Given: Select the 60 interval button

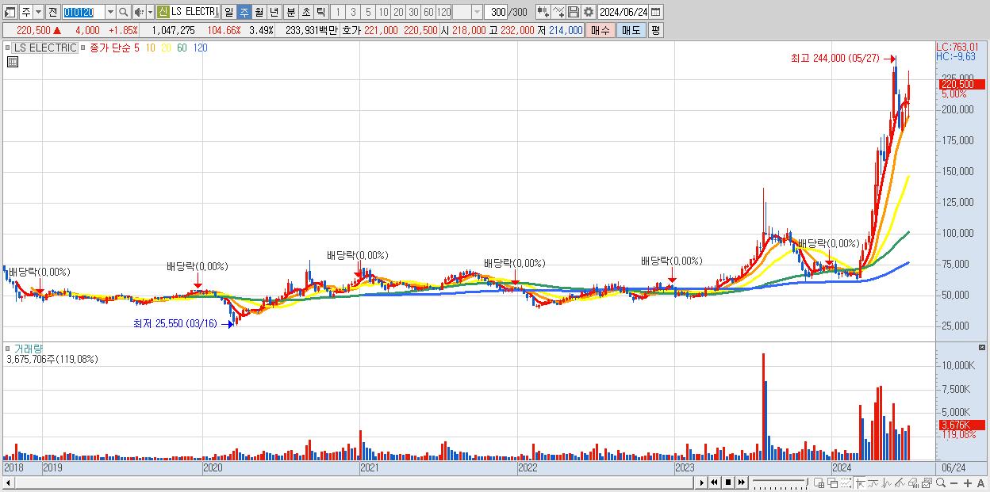Looking at the screenshot, I should click(x=428, y=12).
